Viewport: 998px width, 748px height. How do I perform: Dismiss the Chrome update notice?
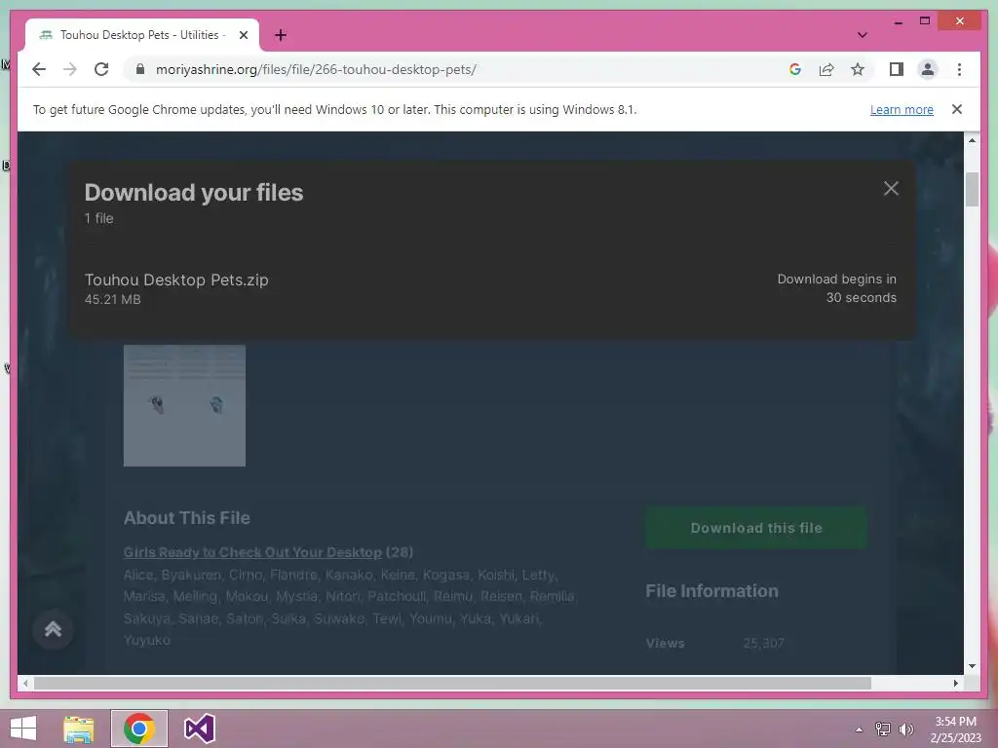click(x=957, y=109)
